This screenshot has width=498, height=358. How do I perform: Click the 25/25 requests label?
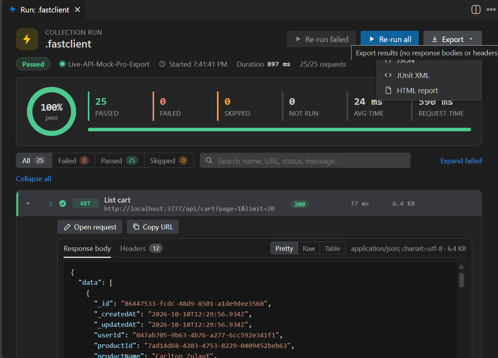pos(323,64)
